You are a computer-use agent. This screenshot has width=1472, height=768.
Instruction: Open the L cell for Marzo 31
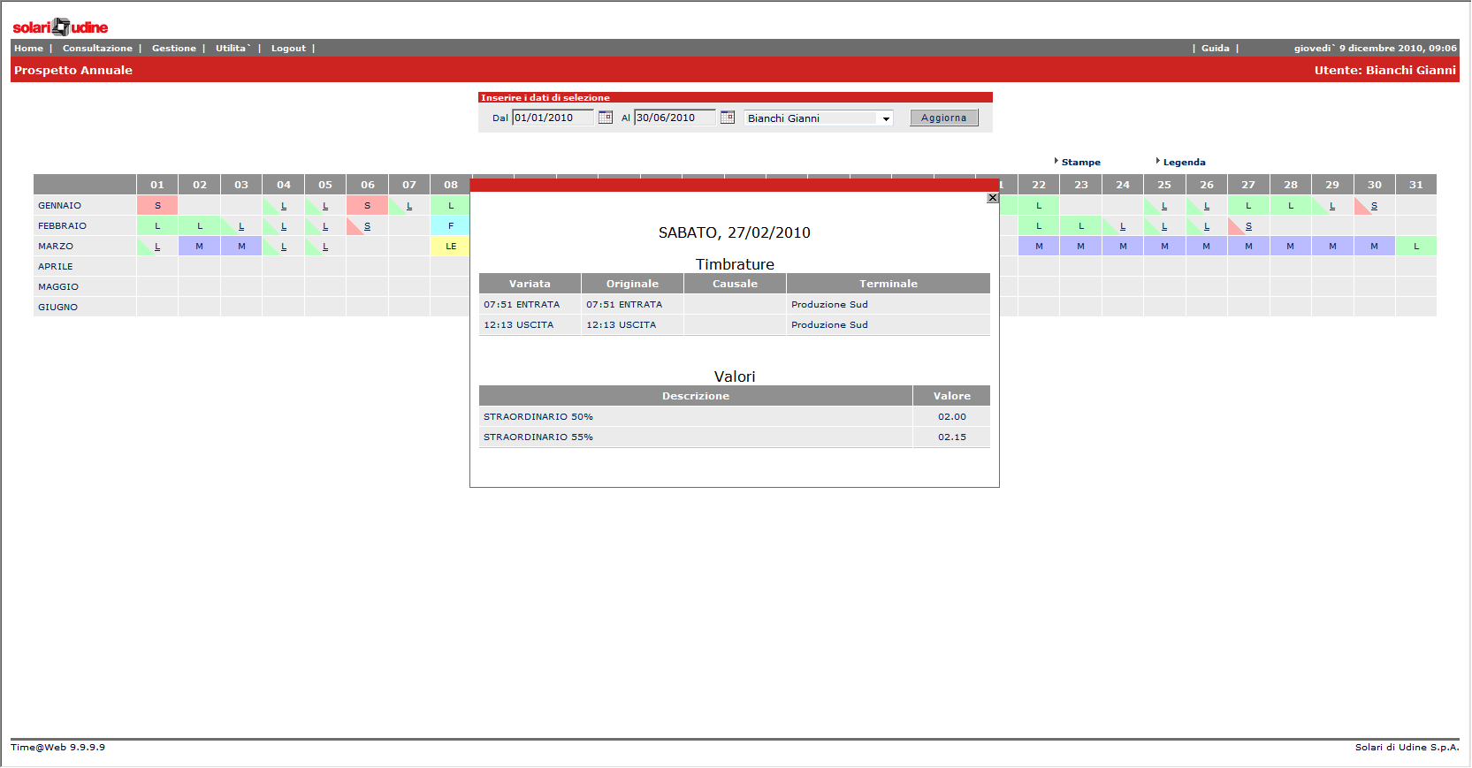[x=1416, y=247]
